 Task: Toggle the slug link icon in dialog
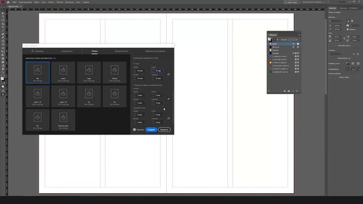pyautogui.click(x=168, y=118)
